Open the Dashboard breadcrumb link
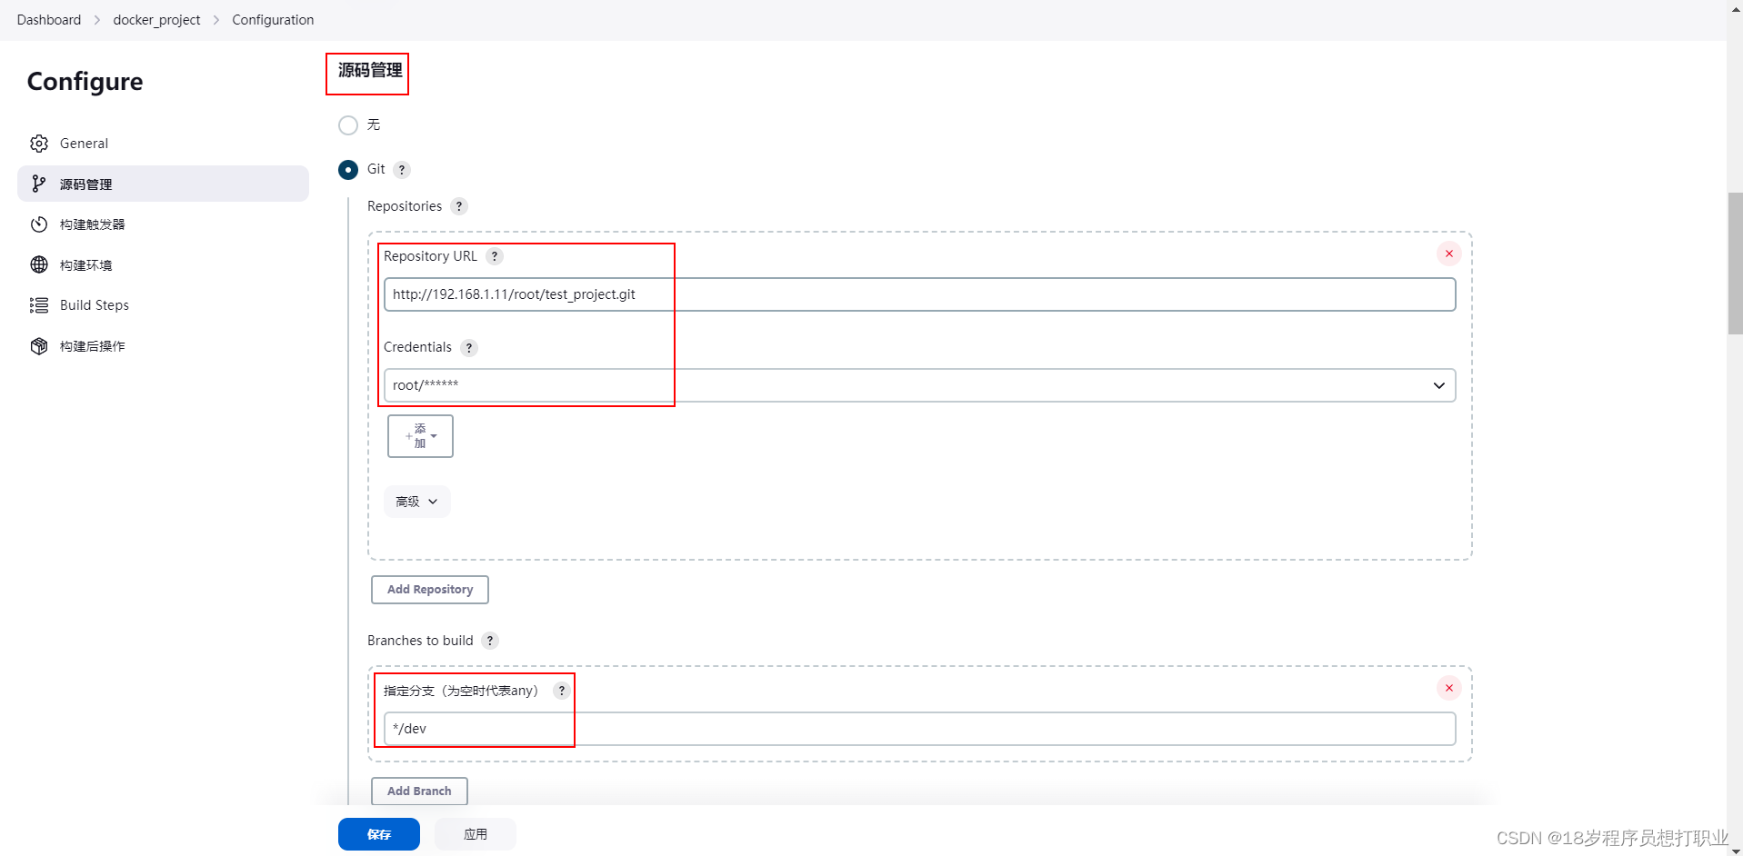1743x856 pixels. 49,20
